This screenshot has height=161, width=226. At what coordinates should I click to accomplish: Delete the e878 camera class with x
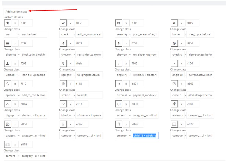tap(15, 144)
